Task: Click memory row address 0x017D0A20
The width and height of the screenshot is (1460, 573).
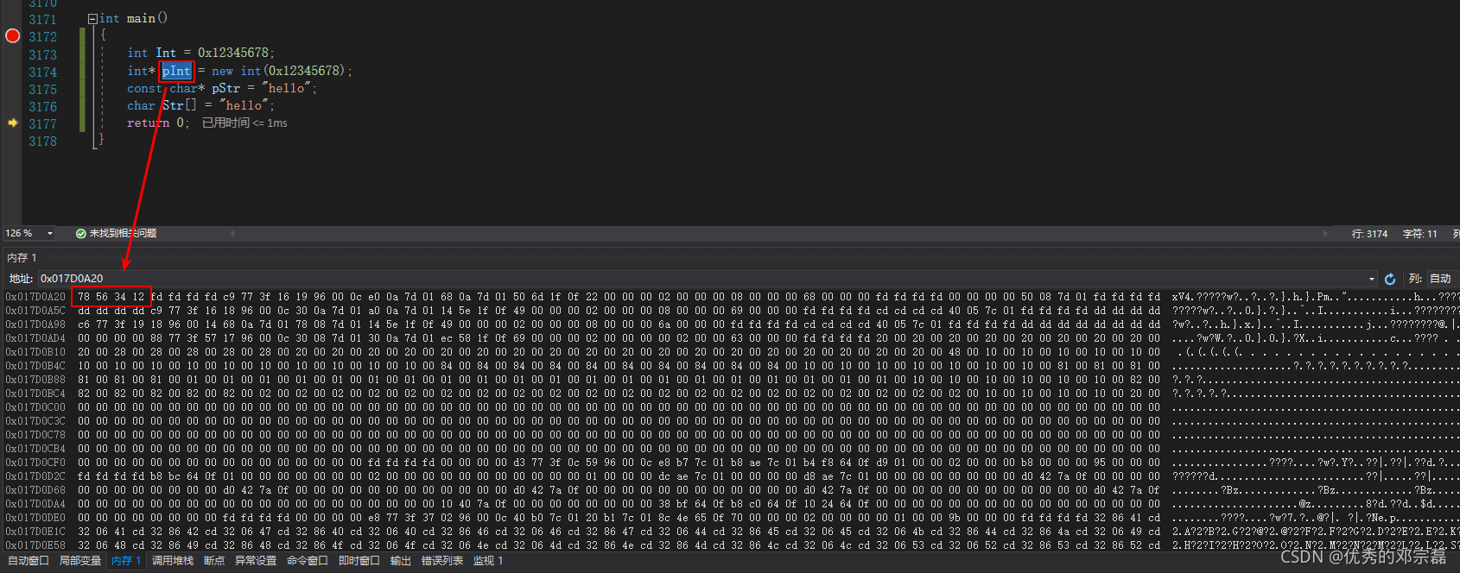Action: pos(35,297)
